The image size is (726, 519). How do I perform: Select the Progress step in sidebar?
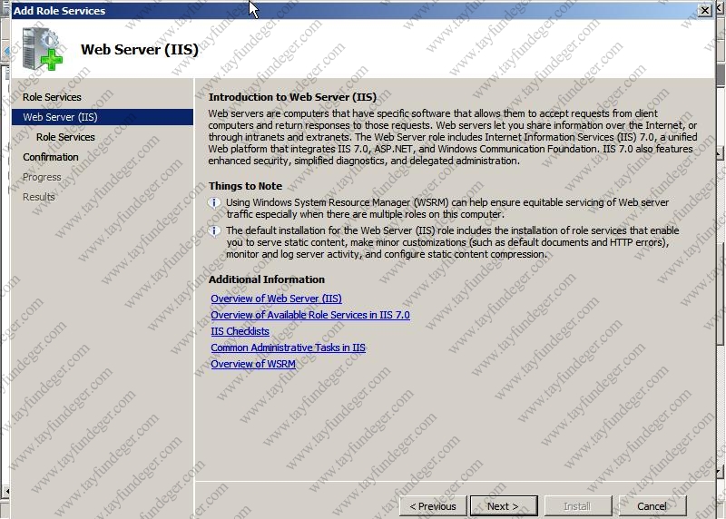coord(42,177)
